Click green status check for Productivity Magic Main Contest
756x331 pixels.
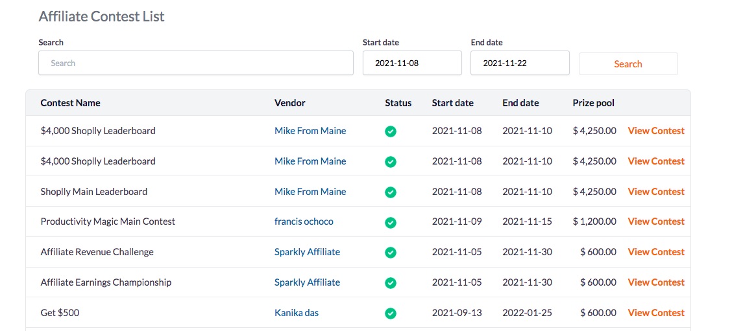click(391, 222)
